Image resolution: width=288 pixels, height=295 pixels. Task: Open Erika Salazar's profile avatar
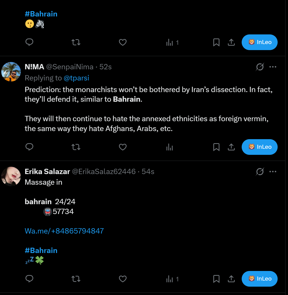pos(11,176)
